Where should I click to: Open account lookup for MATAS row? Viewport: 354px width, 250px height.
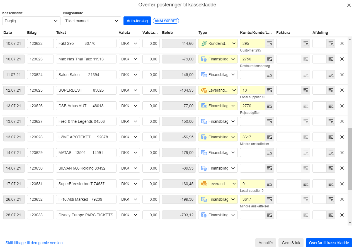[x=270, y=153]
